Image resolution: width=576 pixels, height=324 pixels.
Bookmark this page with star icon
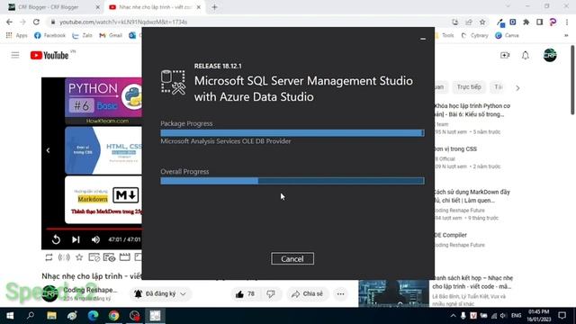coord(482,22)
